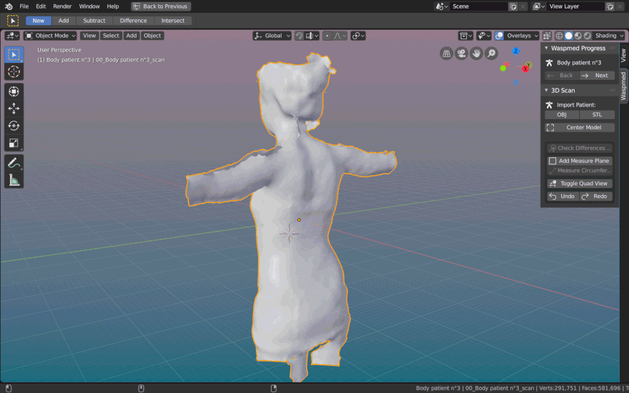
Task: Collapse the 3D Scan panel
Action: point(546,90)
